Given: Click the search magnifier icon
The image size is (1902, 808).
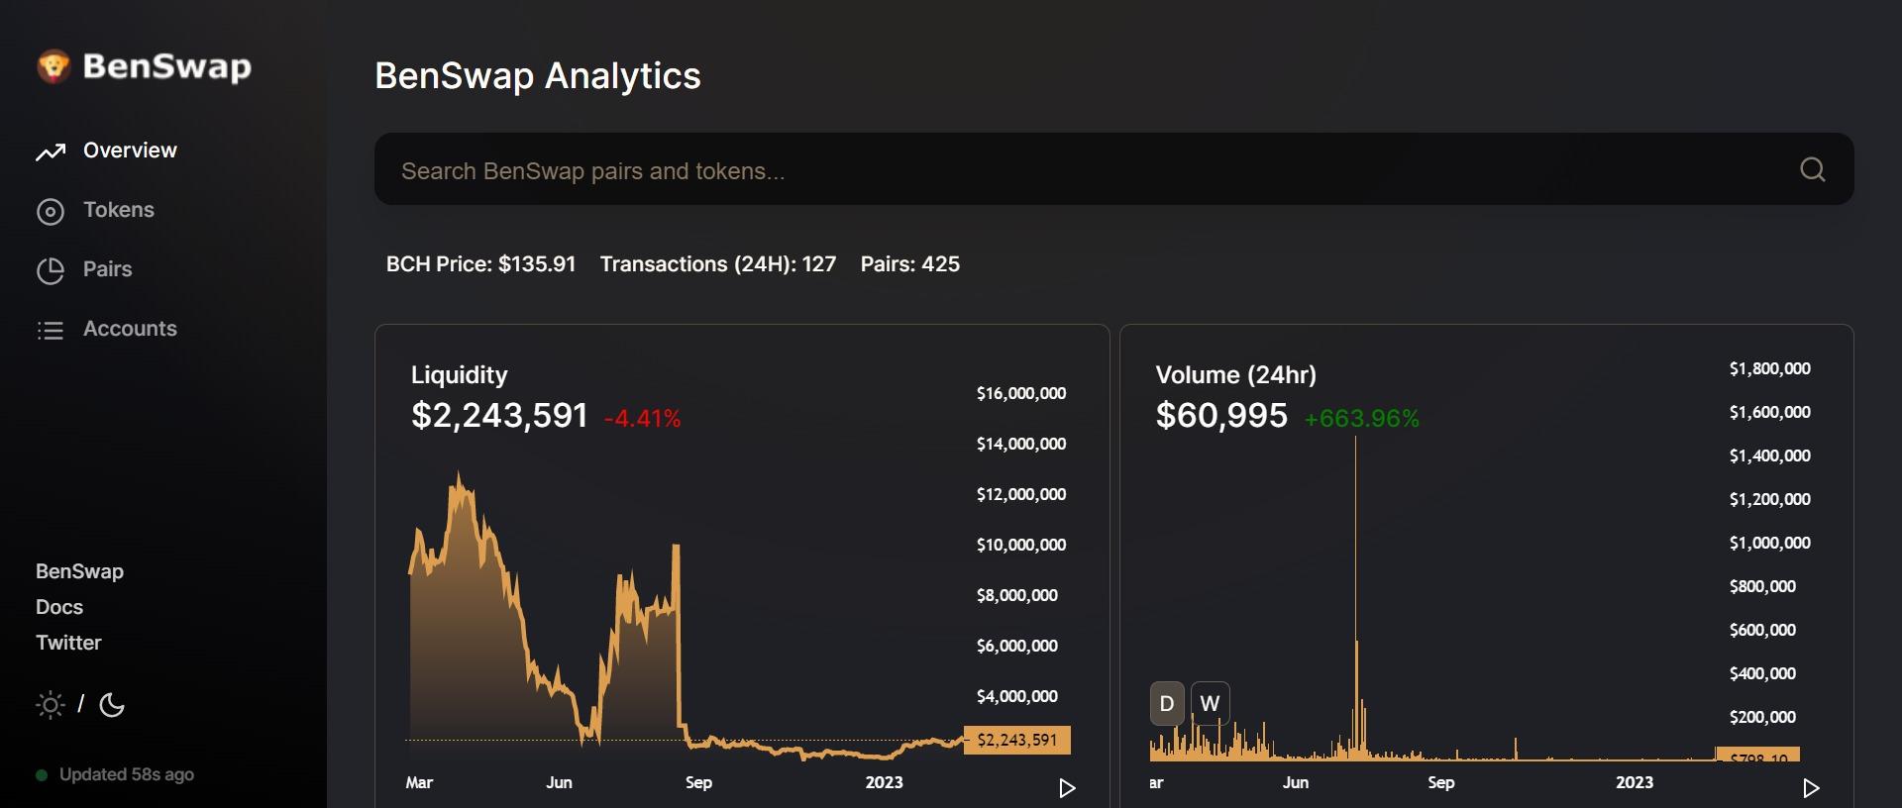Looking at the screenshot, I should pyautogui.click(x=1812, y=169).
